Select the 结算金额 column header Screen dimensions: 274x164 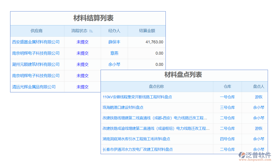[147, 31]
